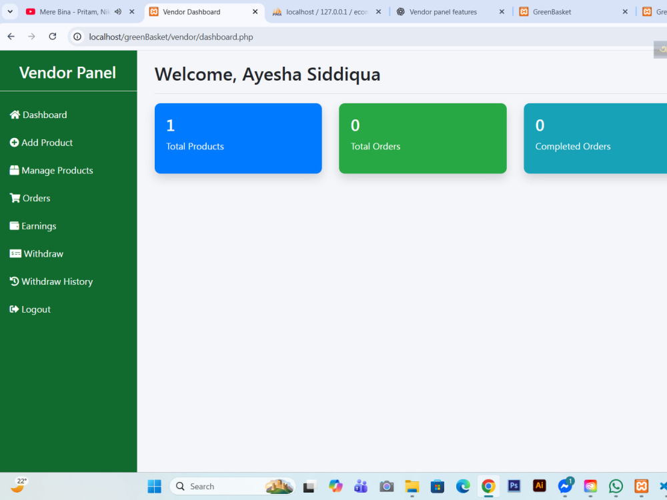
Task: Click the Withdraw money icon
Action: 15,254
